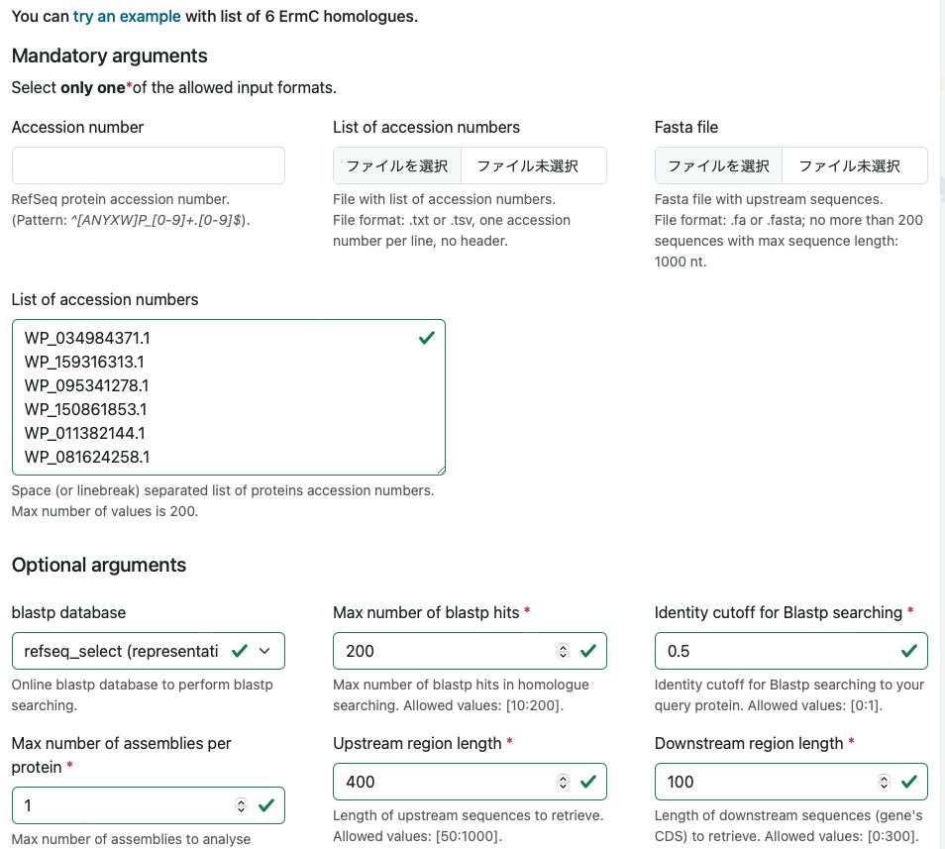This screenshot has height=849, width=945.
Task: Choose a file for List of accession numbers
Action: click(396, 164)
